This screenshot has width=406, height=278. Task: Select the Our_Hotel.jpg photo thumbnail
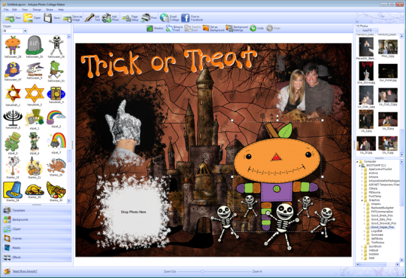coord(388,72)
